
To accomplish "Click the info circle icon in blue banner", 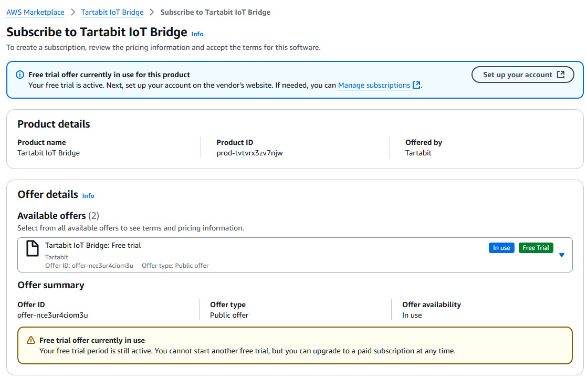I will [20, 75].
